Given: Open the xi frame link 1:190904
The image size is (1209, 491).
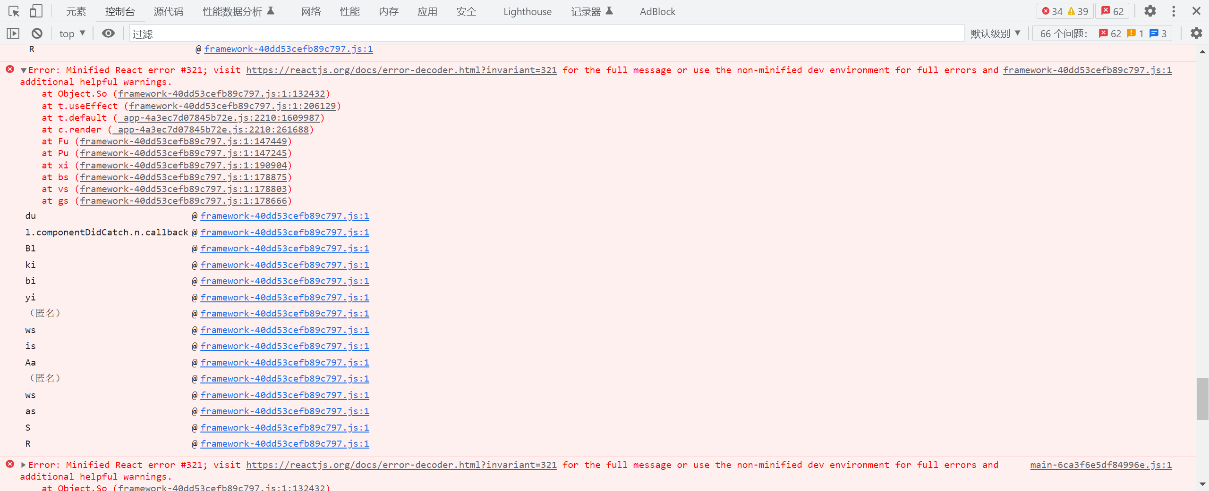Looking at the screenshot, I should coord(183,166).
